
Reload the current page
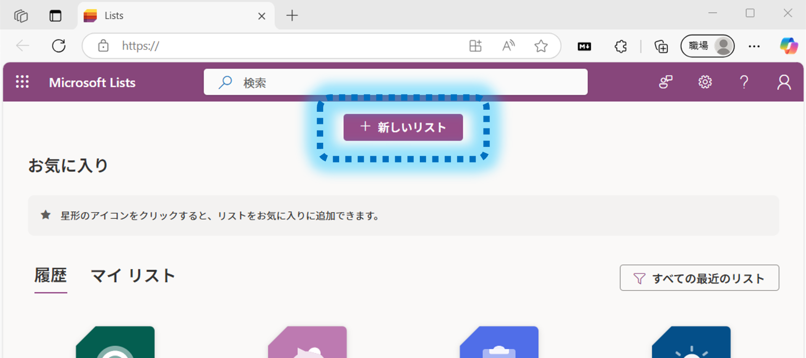[x=59, y=46]
